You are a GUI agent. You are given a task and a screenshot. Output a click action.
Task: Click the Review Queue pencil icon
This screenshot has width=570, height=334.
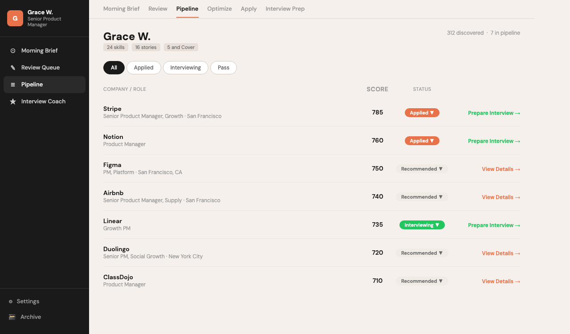click(13, 67)
